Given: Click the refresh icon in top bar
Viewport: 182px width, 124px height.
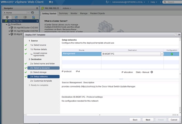Looking at the screenshot, I should click(107, 2).
